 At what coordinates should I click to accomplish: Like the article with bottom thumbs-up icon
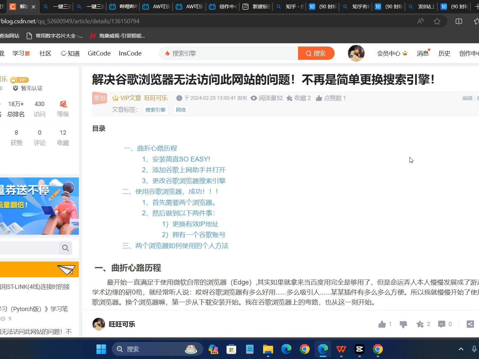(x=382, y=324)
